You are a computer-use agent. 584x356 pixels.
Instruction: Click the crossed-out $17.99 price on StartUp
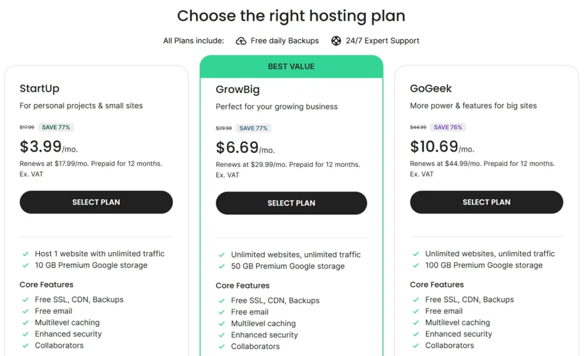tap(26, 127)
